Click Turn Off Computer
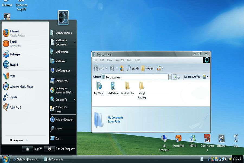 click(59, 149)
